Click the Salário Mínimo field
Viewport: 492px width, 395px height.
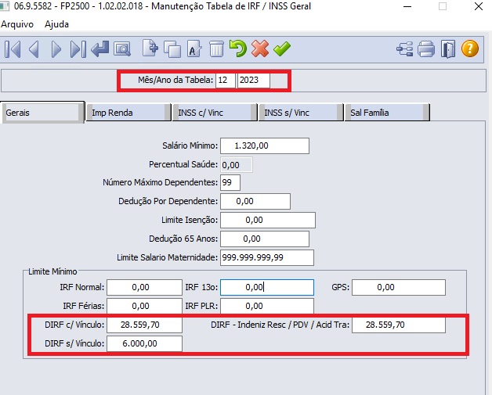[x=265, y=145]
